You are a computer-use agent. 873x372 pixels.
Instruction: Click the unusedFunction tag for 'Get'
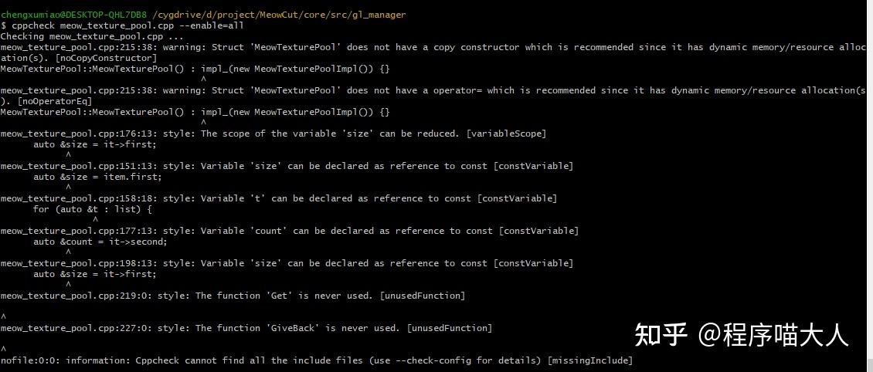(422, 296)
